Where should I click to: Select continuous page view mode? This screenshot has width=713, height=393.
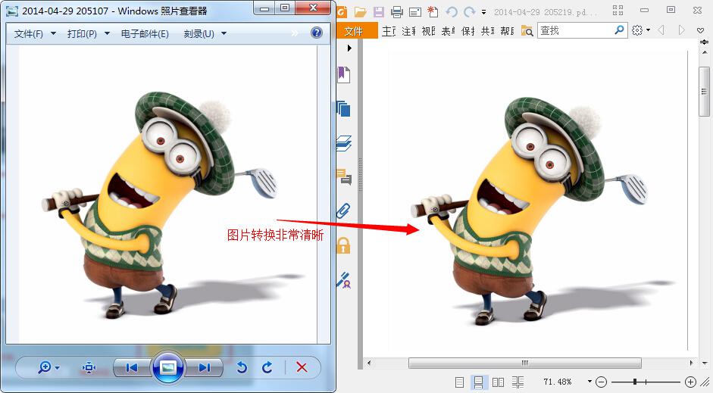(x=478, y=382)
